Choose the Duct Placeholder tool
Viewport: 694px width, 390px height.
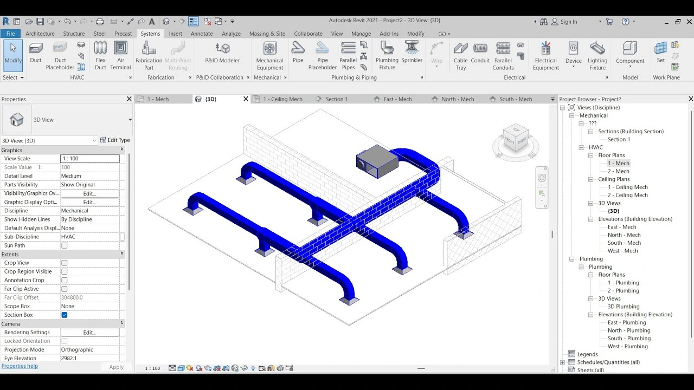tap(60, 56)
